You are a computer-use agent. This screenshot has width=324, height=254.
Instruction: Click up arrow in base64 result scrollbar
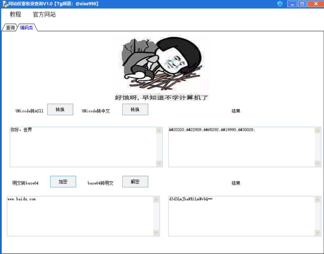318,200
